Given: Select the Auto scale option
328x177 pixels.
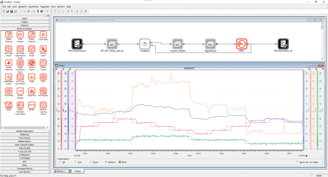Looking at the screenshot, I should pos(76,162).
